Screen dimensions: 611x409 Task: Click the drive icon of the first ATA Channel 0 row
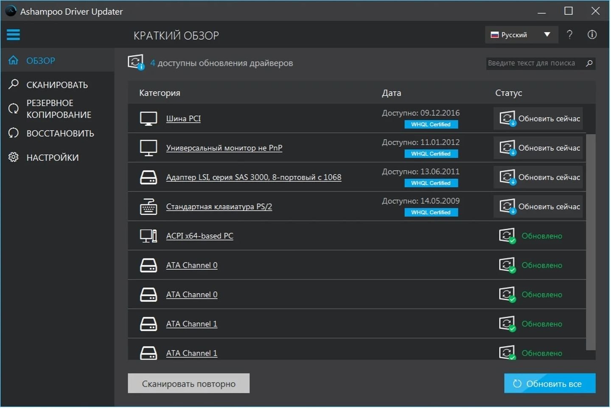coord(149,265)
